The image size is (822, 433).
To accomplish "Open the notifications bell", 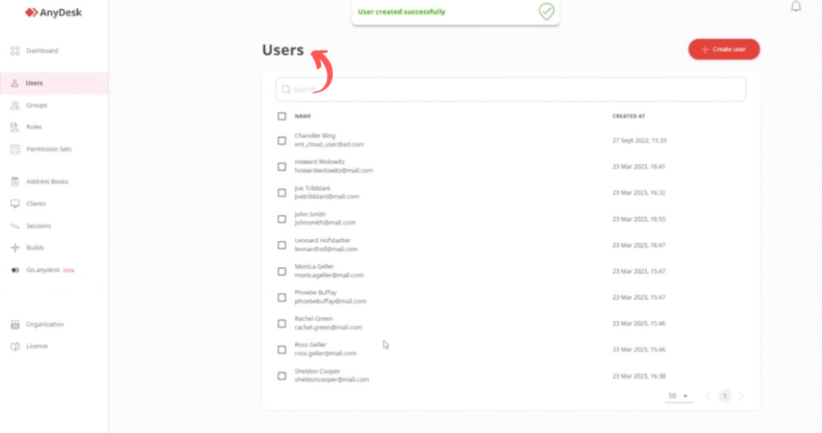I will [796, 6].
